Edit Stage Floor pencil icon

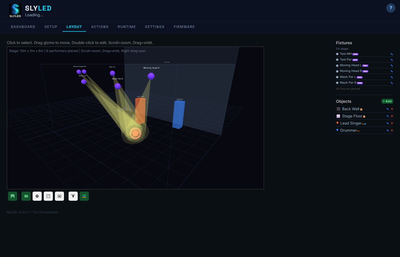[x=388, y=116]
